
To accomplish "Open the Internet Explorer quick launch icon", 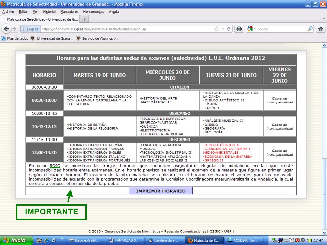I will 47,240.
